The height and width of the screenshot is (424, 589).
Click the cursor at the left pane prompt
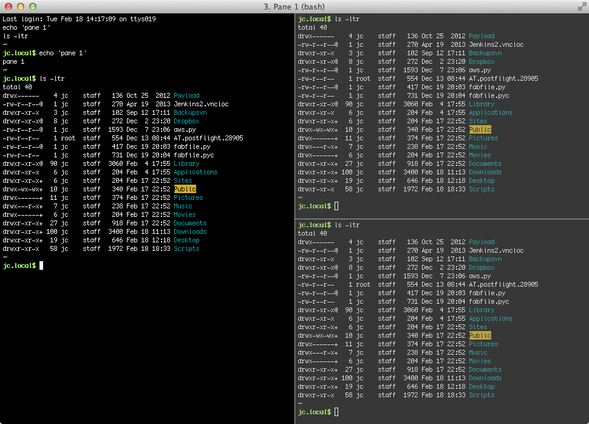41,265
